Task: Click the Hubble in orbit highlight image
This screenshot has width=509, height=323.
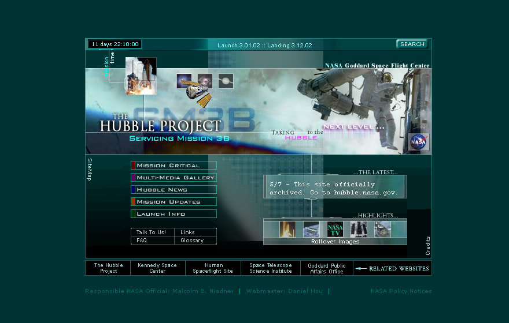Action: pos(311,229)
